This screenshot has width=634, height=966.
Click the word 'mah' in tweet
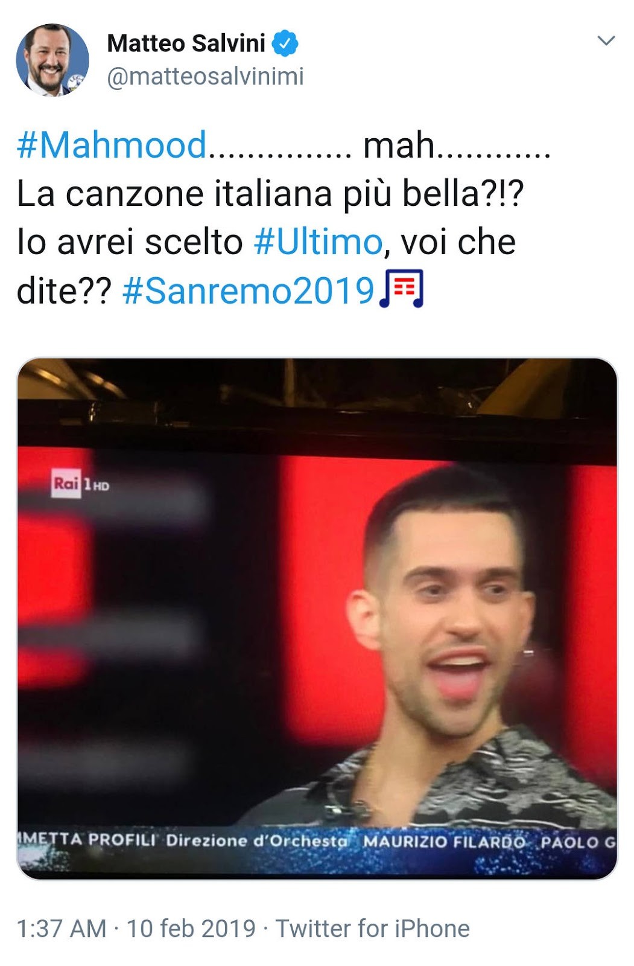click(x=398, y=146)
